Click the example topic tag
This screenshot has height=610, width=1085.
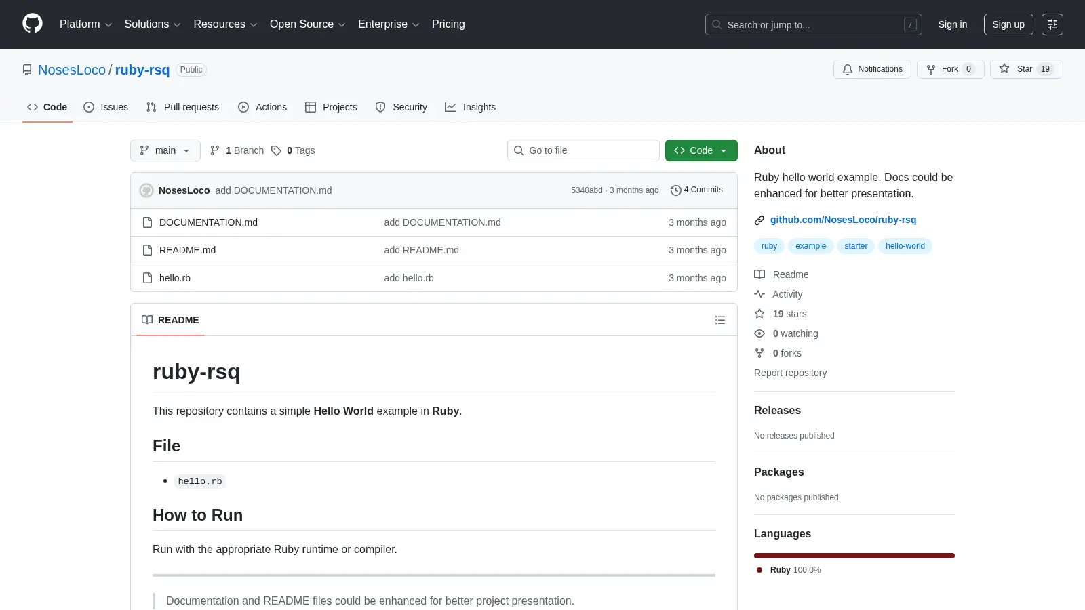[x=810, y=246]
